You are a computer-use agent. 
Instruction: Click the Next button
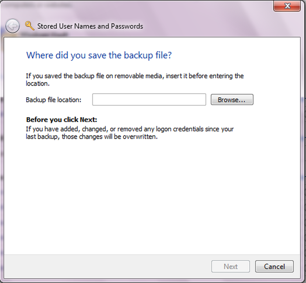click(x=230, y=266)
